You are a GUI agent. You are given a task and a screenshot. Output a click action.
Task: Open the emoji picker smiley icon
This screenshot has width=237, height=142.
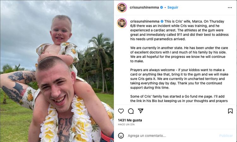[121, 135]
